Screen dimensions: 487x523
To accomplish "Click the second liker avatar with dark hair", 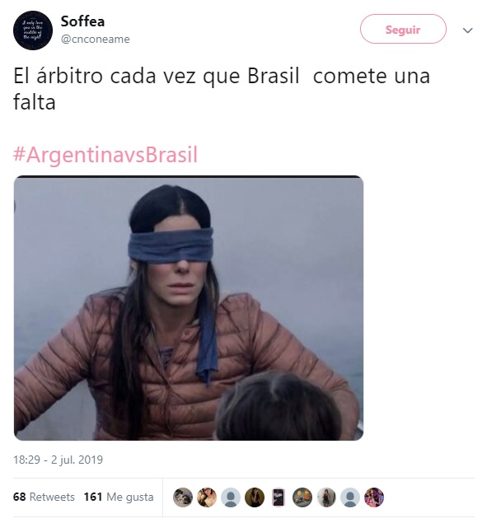I will [207, 497].
